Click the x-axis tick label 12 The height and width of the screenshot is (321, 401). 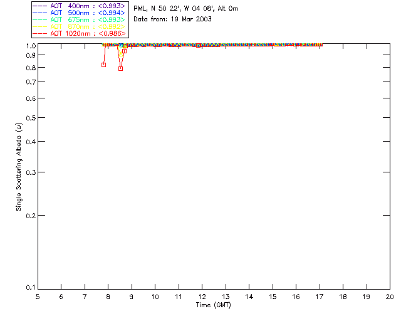coord(202,297)
